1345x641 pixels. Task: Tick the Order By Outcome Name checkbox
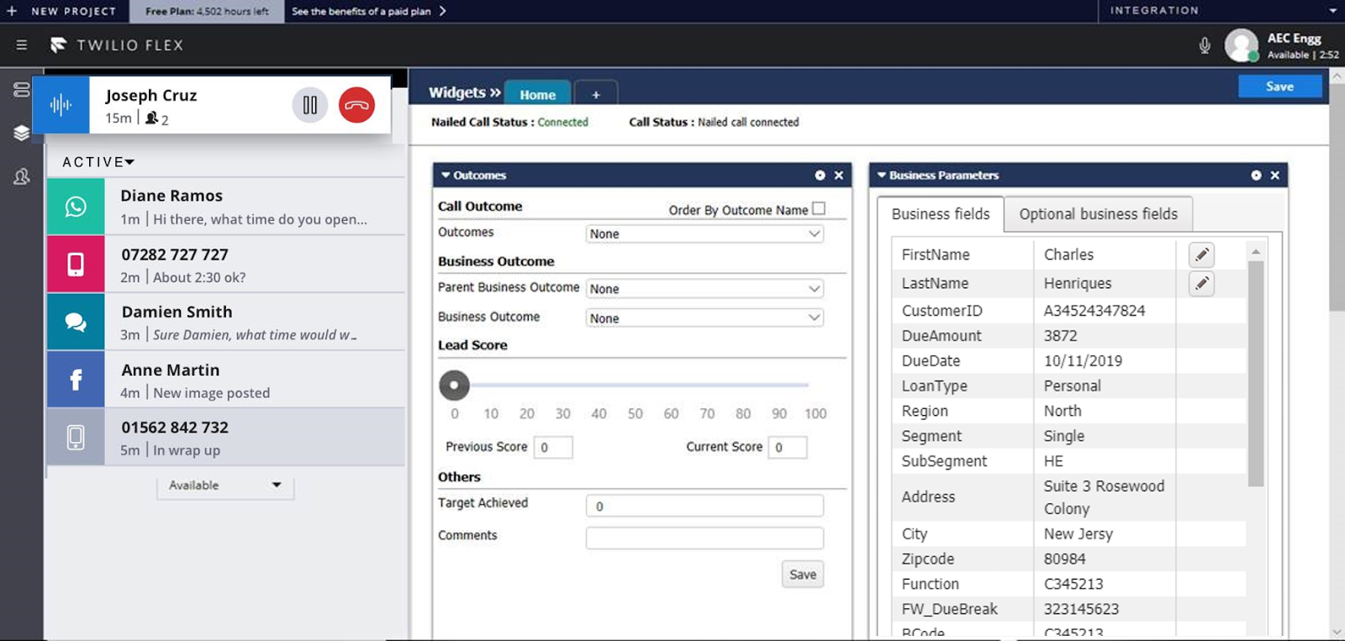[819, 208]
